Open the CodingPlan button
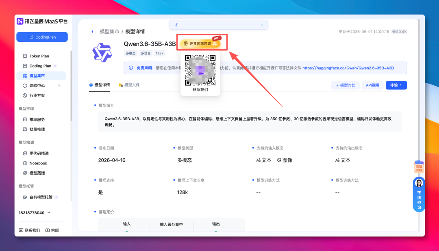Screen dimensions: 439x251 pos(42,37)
